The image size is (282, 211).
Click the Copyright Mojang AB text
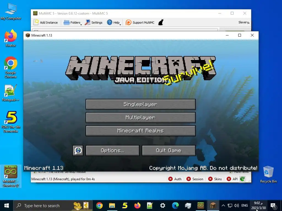pyautogui.click(x=203, y=168)
